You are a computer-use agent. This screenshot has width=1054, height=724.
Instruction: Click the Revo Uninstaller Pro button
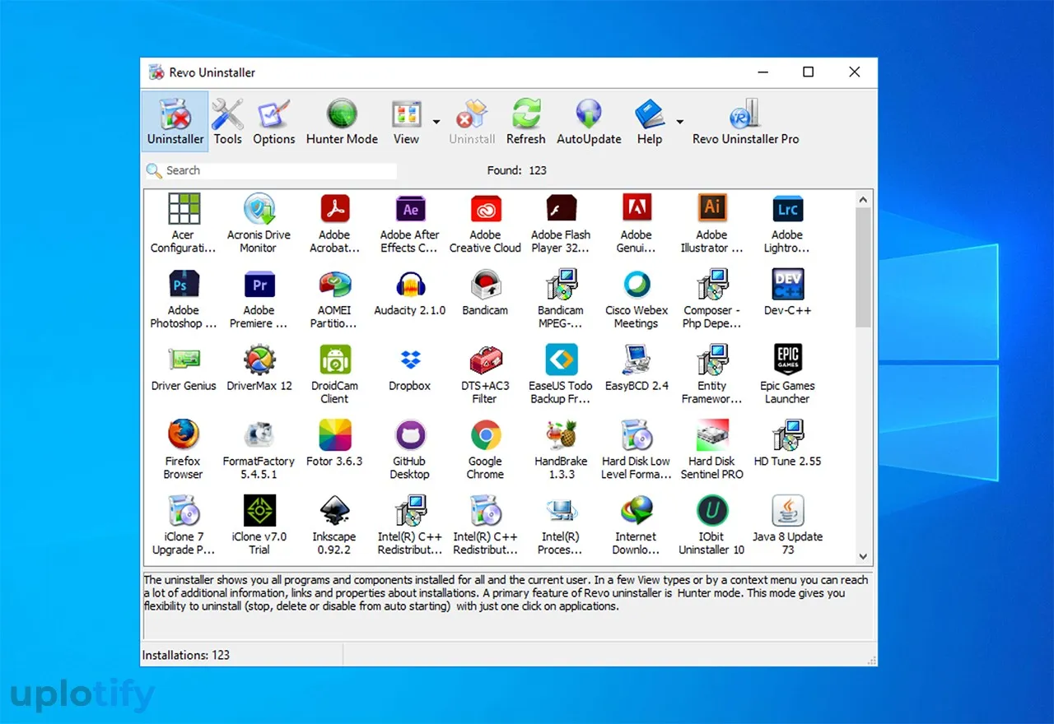(x=746, y=122)
